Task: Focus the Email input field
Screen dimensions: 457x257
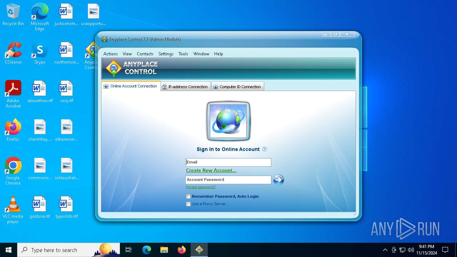Action: point(228,162)
